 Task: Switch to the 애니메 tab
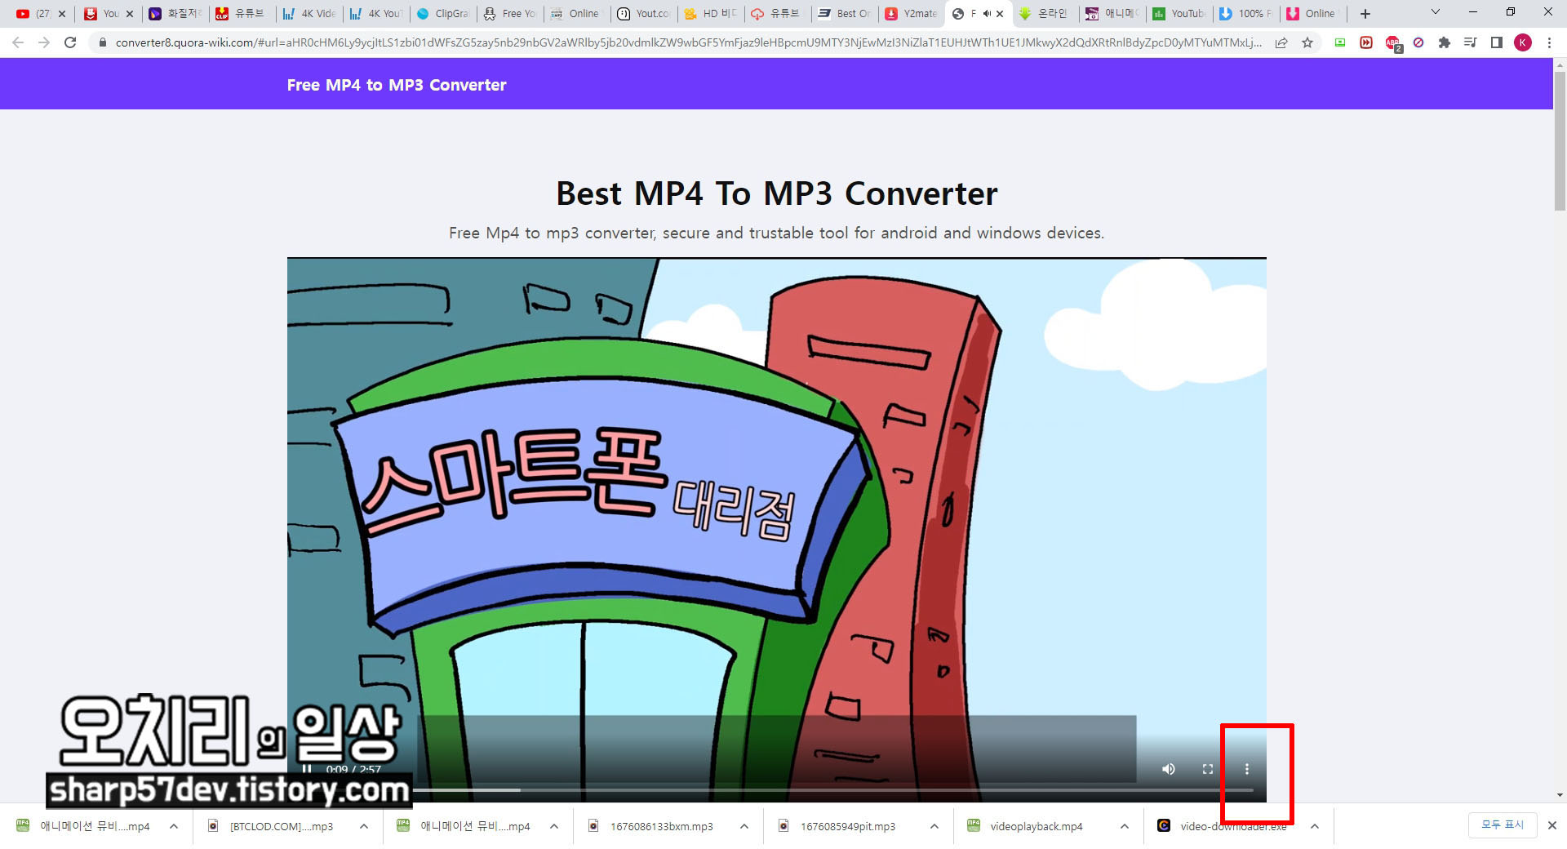[x=1112, y=14]
